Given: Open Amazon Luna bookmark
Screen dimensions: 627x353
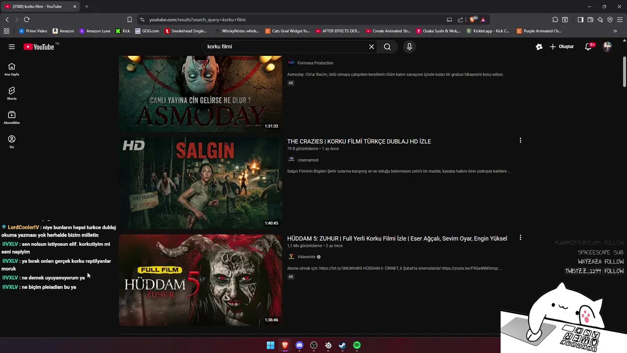Looking at the screenshot, I should coord(95,31).
